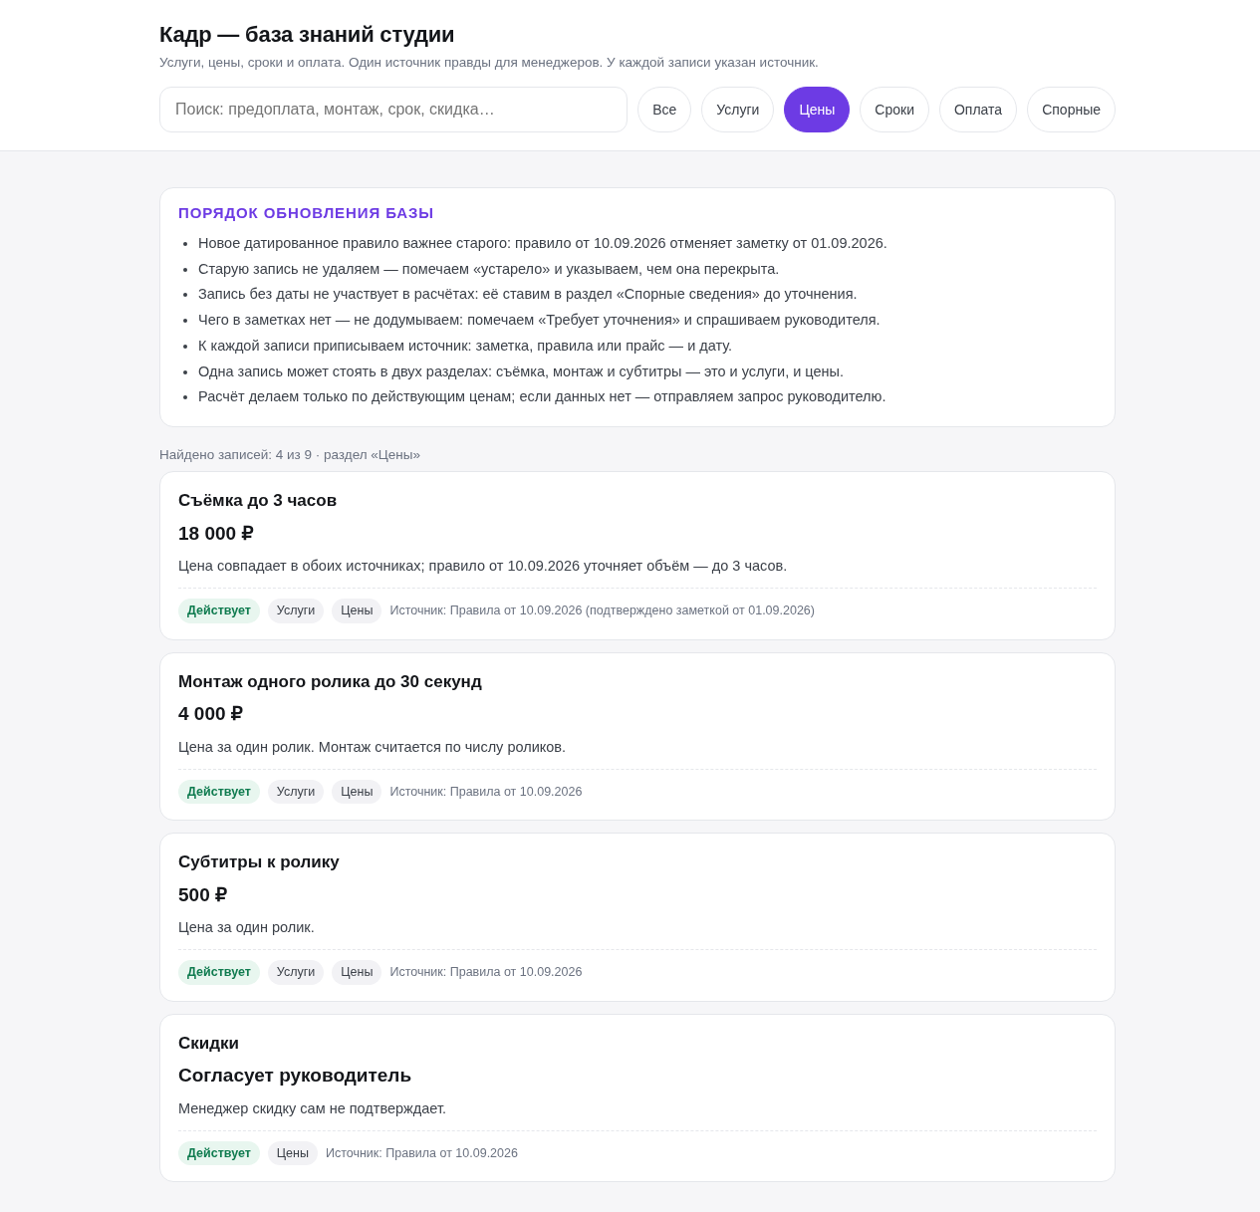Open the «Сроки» filter

[x=894, y=110]
